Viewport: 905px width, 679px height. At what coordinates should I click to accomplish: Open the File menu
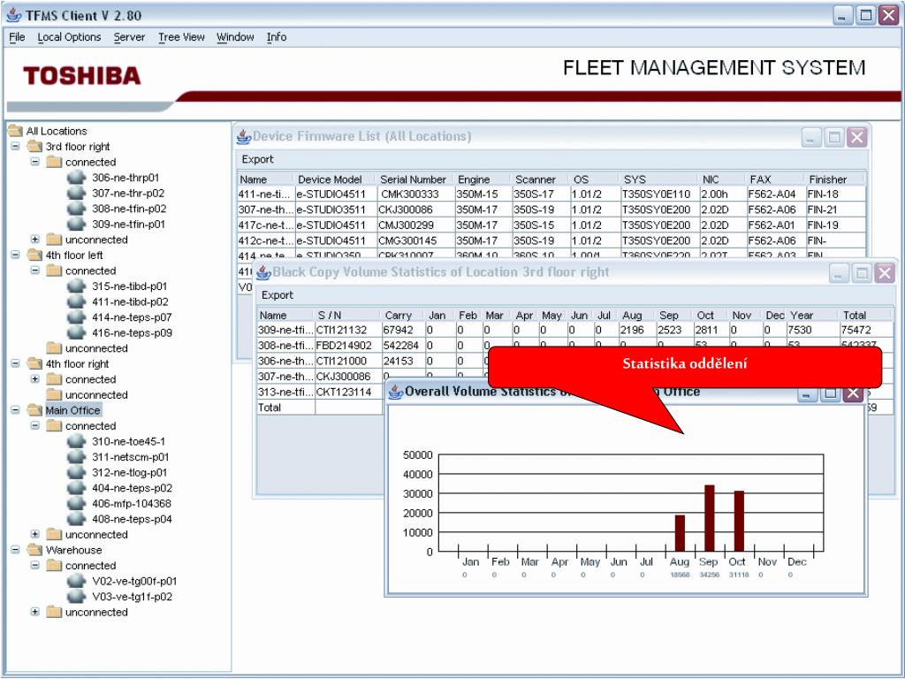click(17, 37)
